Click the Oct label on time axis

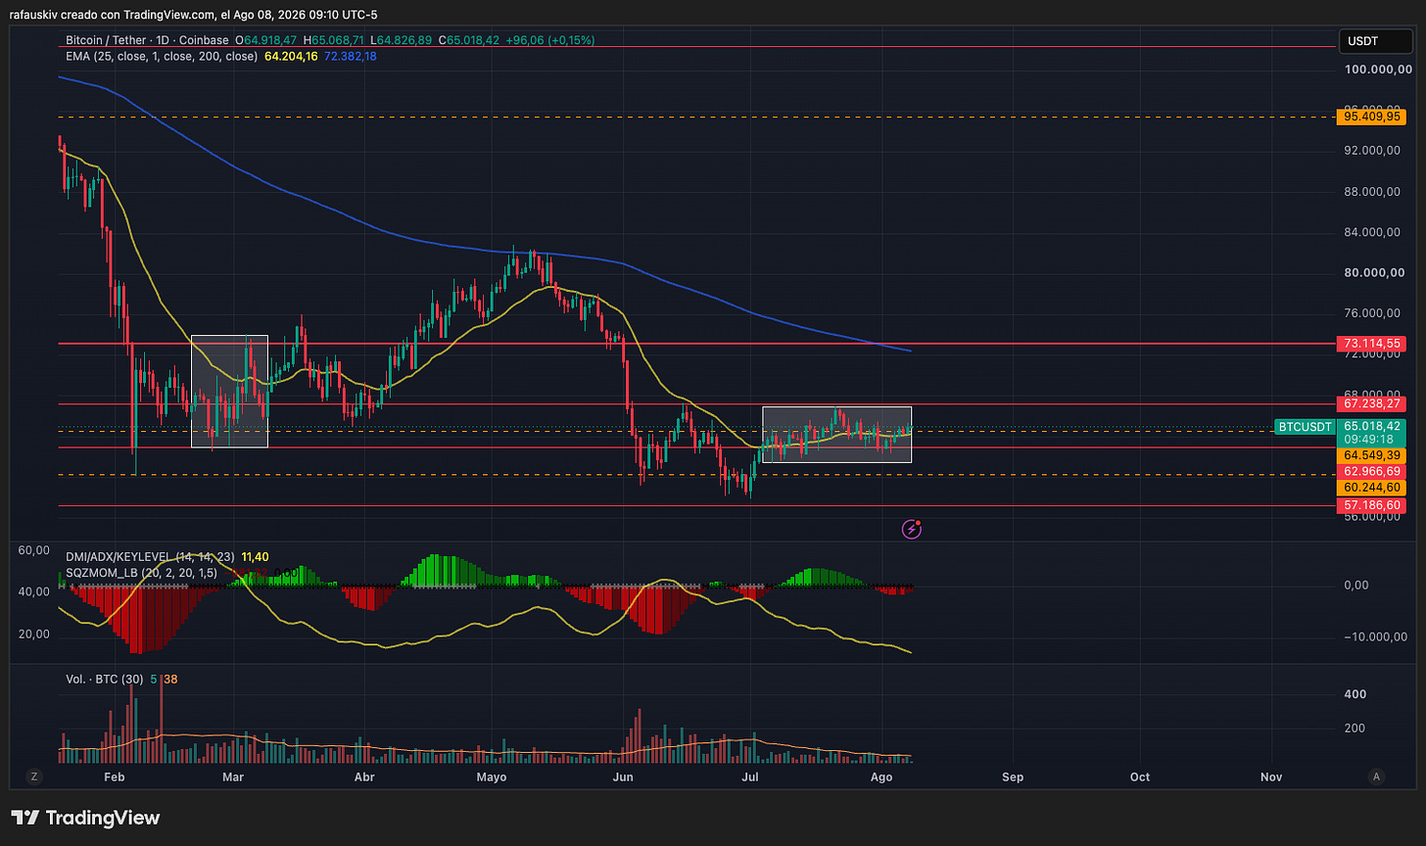[x=1140, y=776]
